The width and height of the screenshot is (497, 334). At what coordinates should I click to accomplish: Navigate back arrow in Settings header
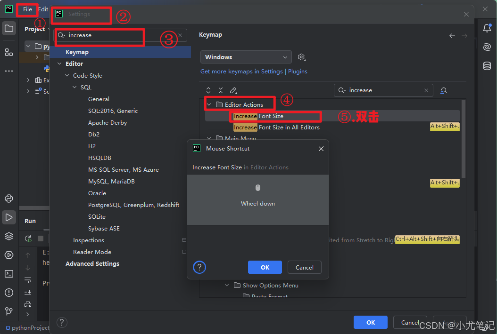click(x=452, y=36)
